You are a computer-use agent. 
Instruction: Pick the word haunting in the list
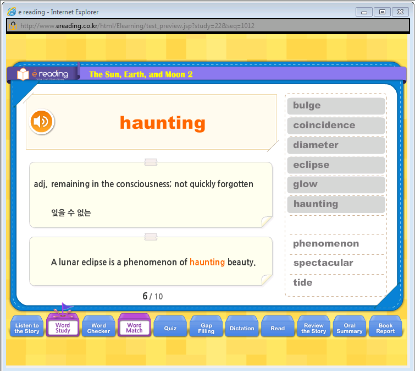coord(336,204)
